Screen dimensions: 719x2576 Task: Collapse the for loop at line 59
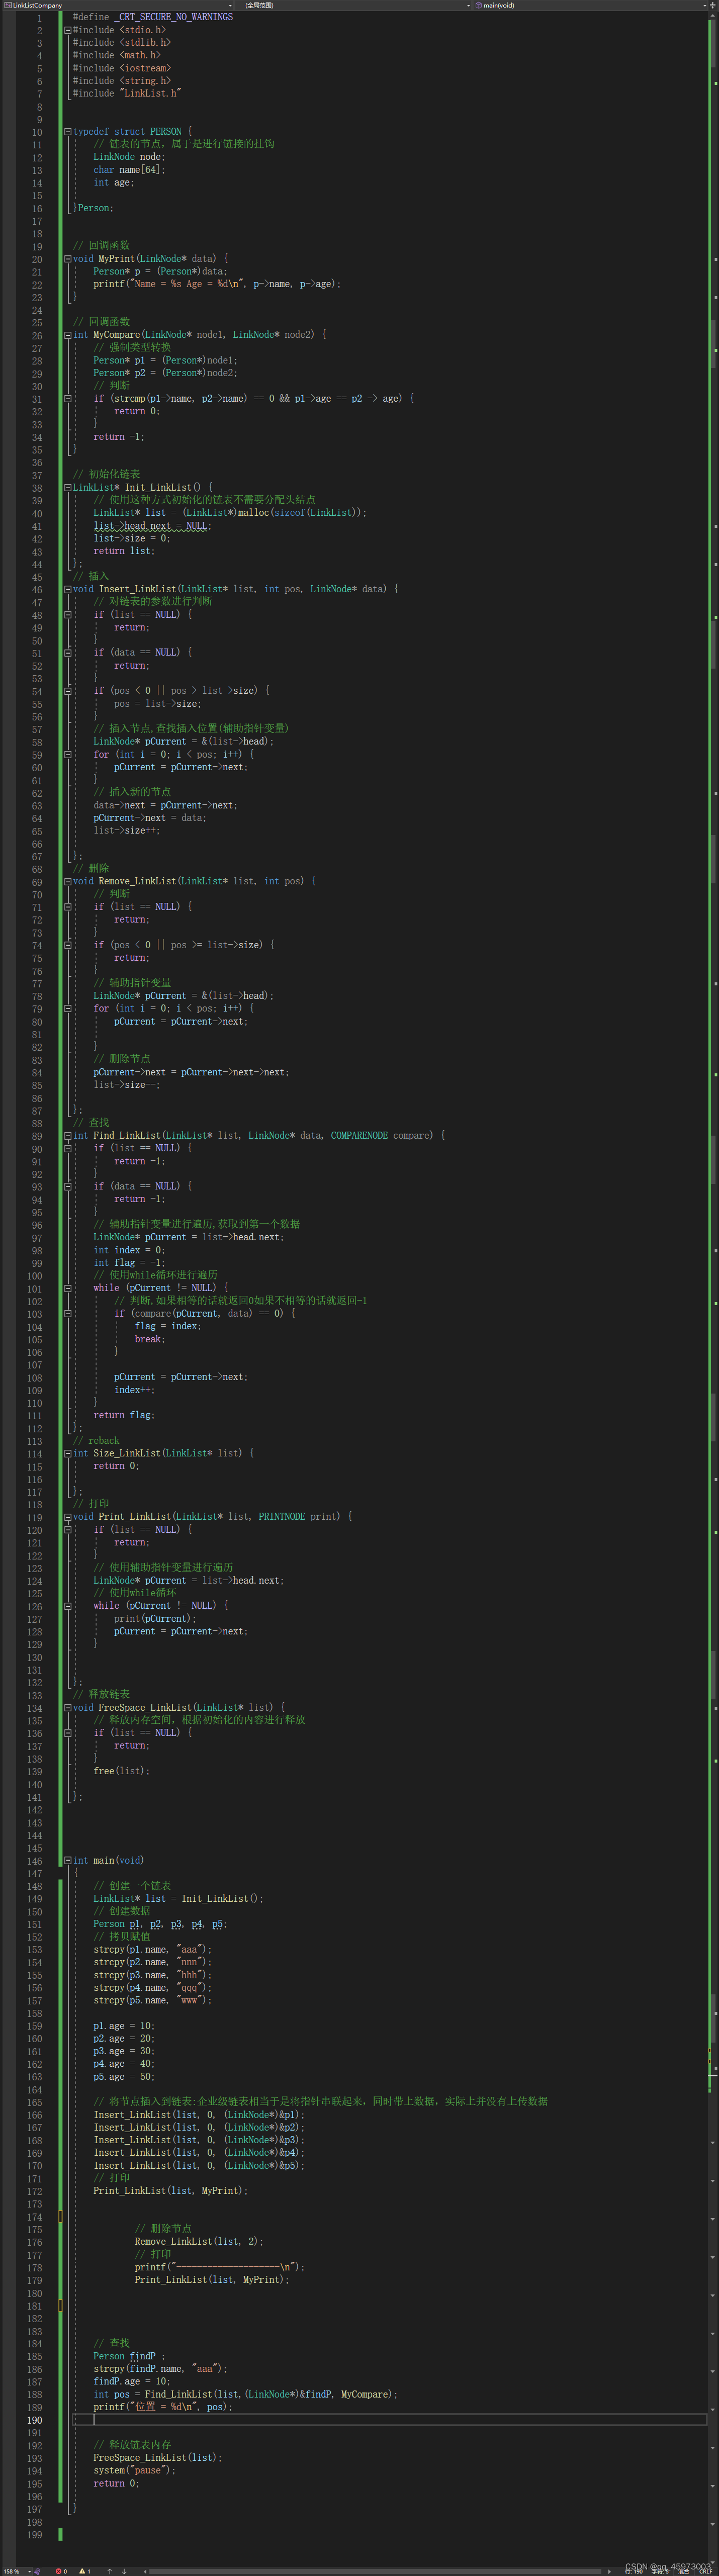click(68, 754)
